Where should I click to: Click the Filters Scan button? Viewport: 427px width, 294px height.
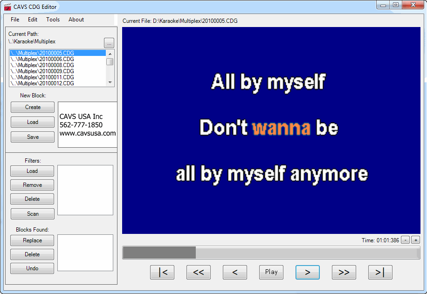tap(33, 214)
